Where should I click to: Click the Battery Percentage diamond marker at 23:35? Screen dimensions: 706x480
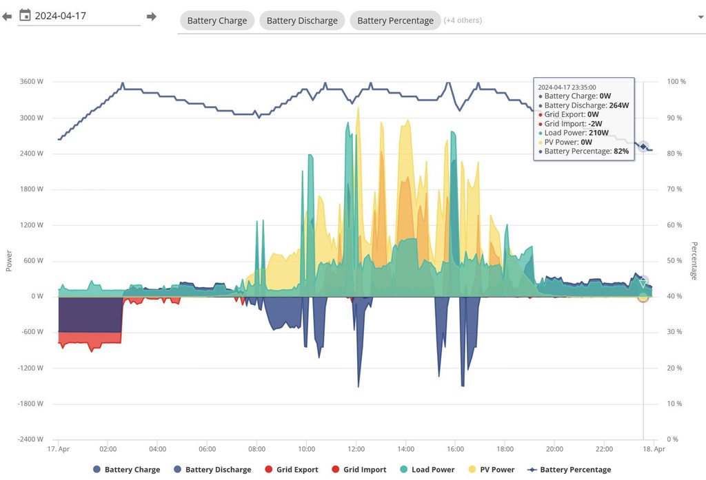(x=643, y=146)
